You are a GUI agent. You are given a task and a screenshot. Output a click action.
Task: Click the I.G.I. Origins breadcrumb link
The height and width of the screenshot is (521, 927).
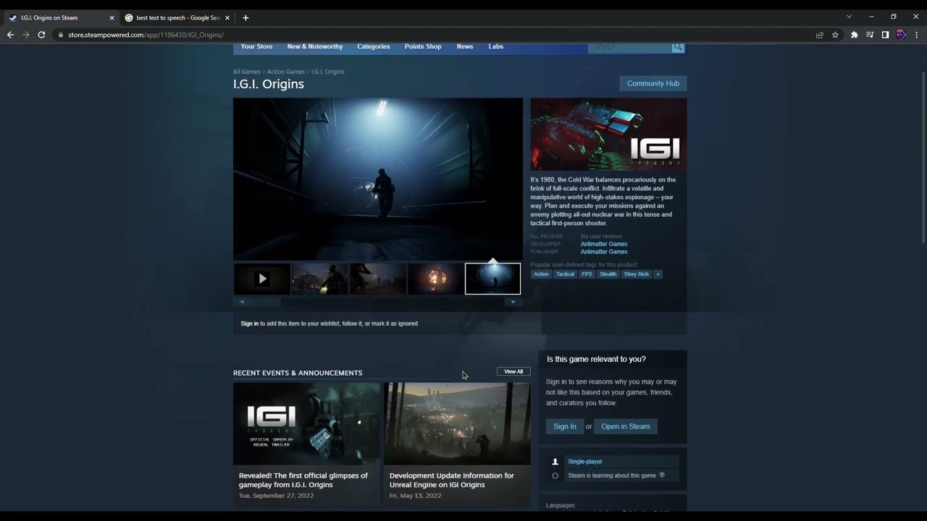click(x=328, y=72)
